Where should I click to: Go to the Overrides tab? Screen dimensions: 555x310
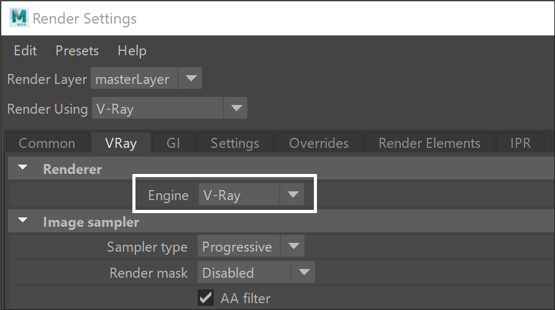[319, 143]
